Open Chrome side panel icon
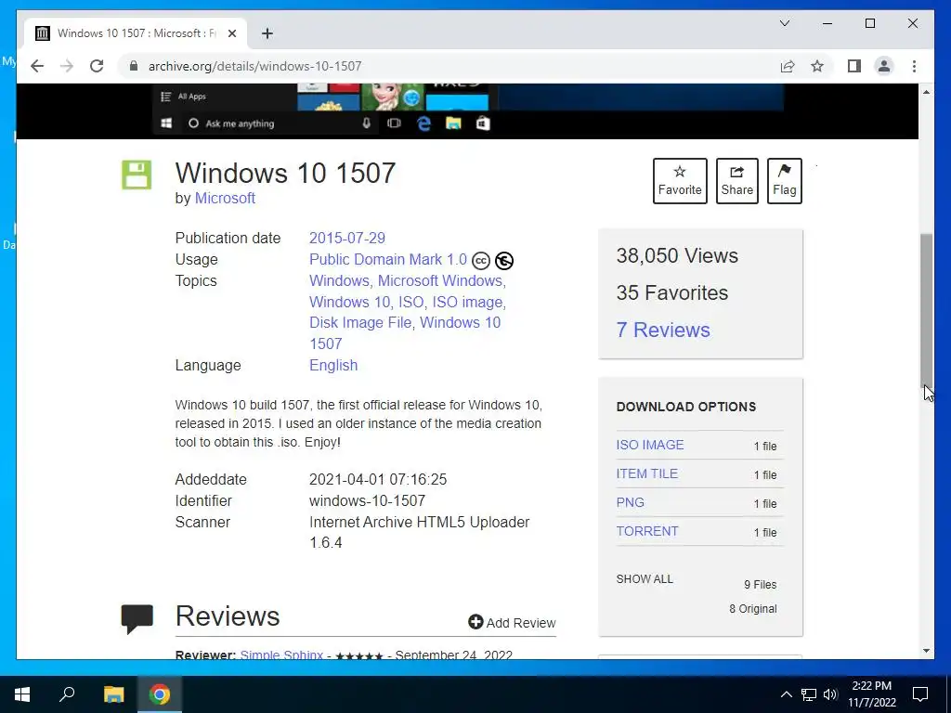Image resolution: width=951 pixels, height=713 pixels. tap(854, 66)
